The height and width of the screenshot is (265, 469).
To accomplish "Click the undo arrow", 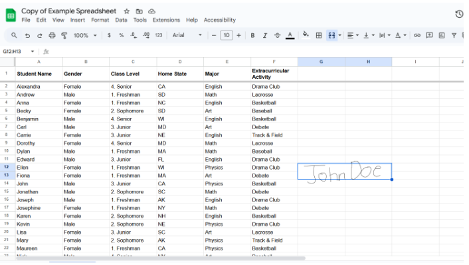I will pyautogui.click(x=27, y=35).
